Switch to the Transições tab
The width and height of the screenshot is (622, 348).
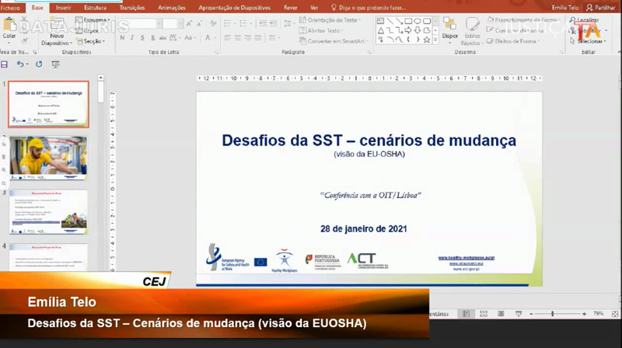131,7
